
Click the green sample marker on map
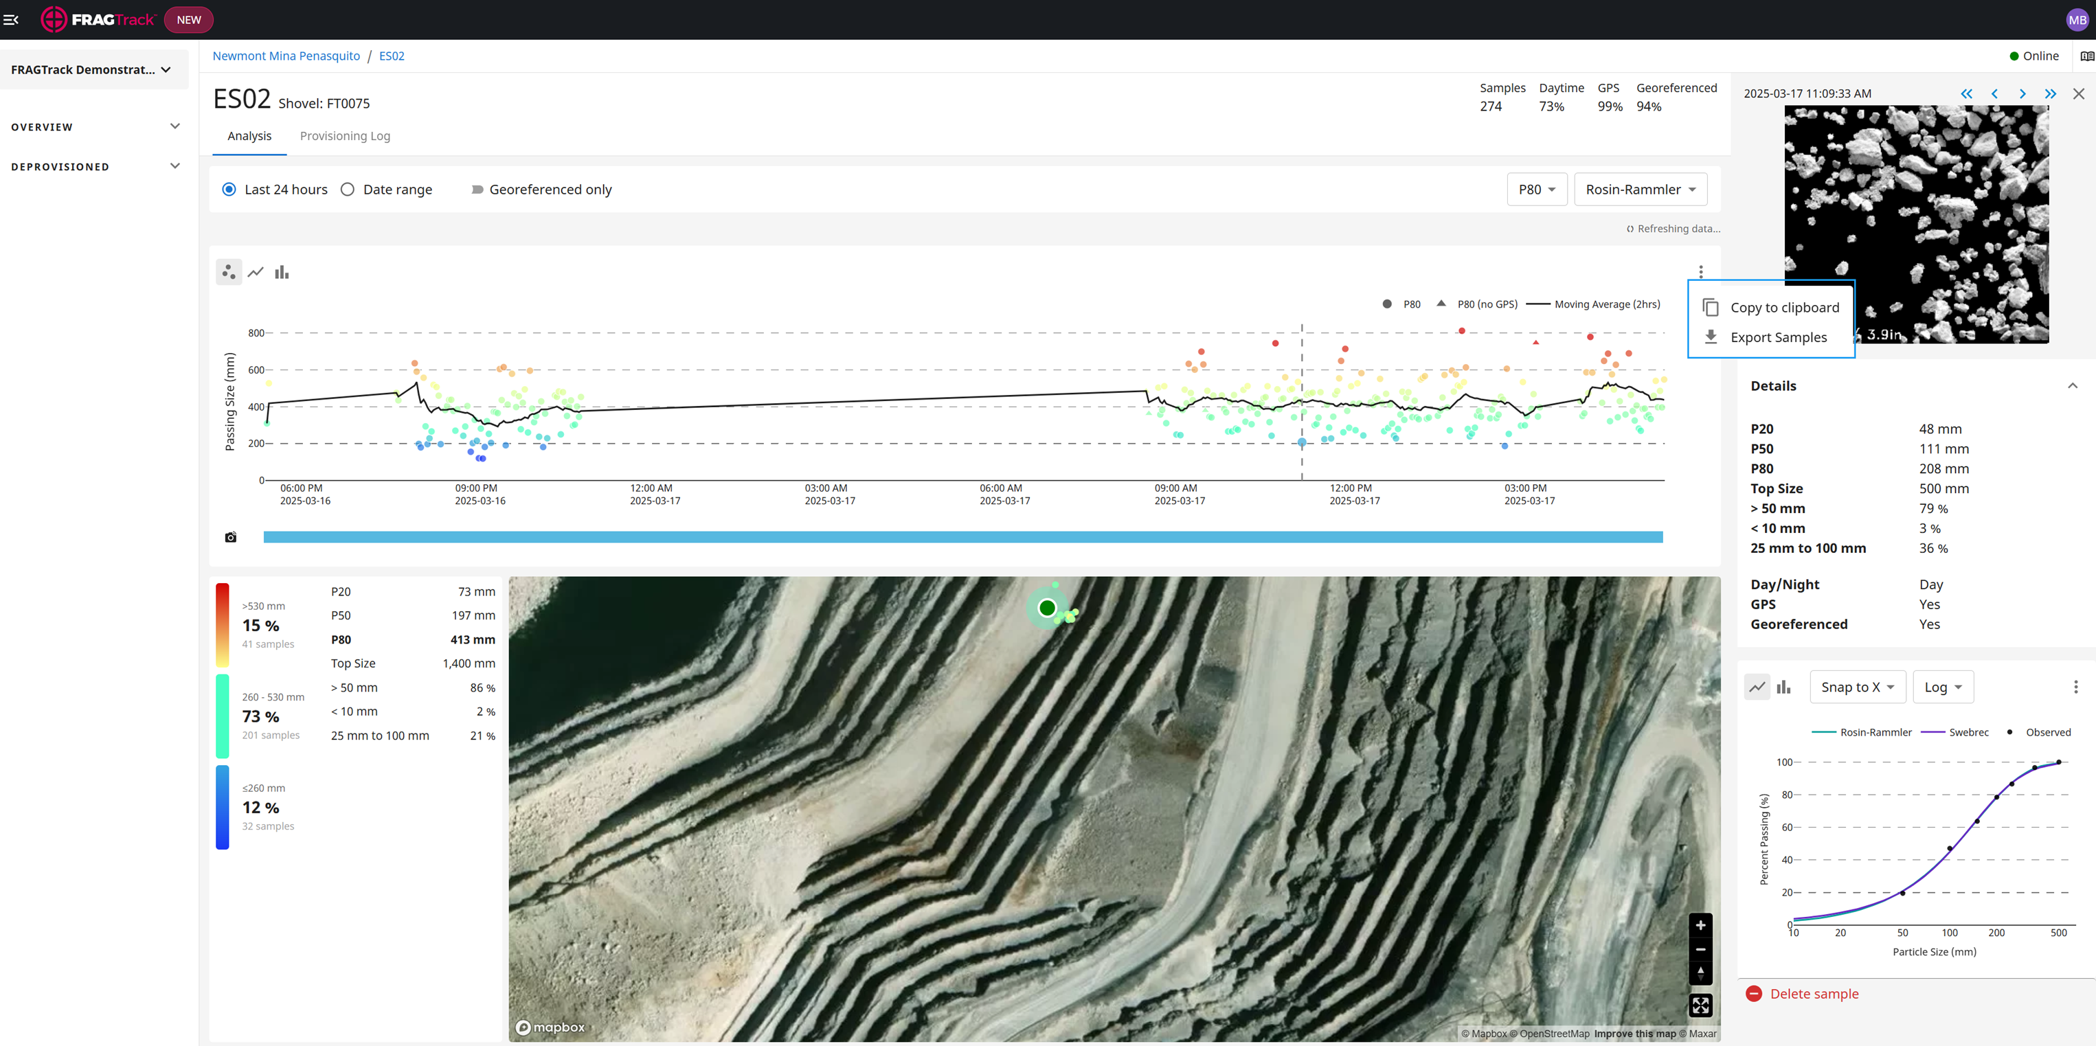[1047, 608]
